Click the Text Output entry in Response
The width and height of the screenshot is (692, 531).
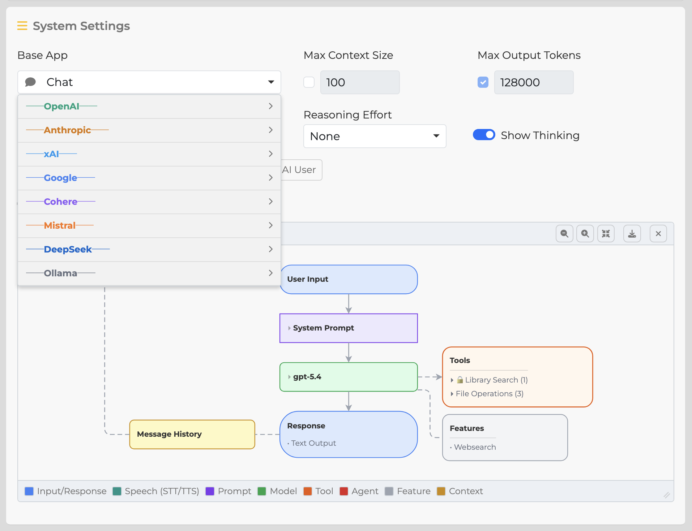tap(312, 443)
